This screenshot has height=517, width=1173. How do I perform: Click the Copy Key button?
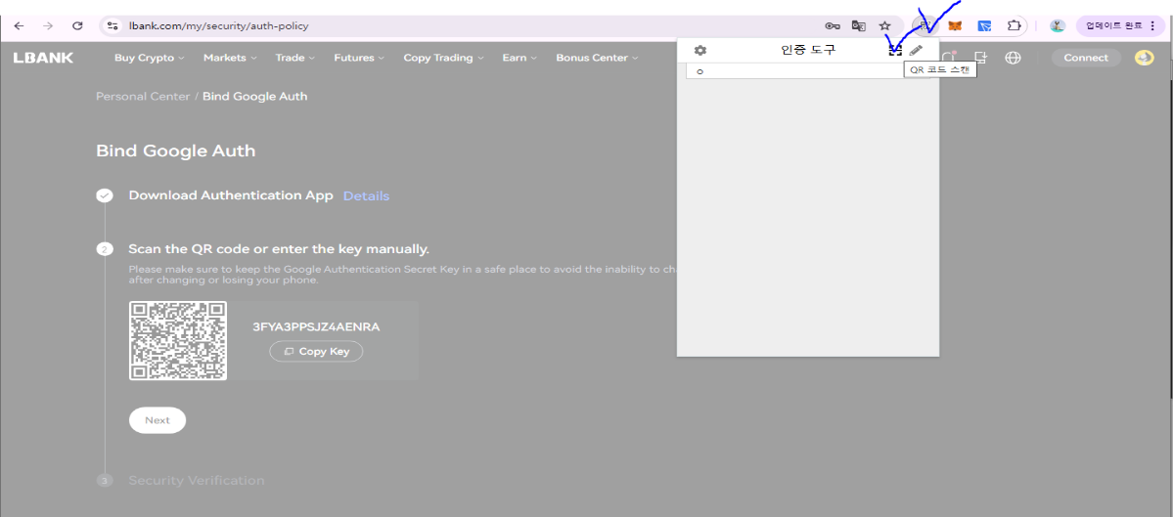coord(316,351)
